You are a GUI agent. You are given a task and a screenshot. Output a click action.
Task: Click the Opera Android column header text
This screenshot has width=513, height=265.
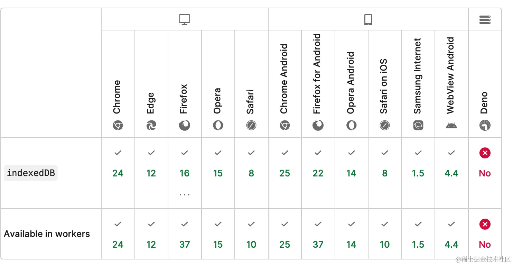point(351,83)
